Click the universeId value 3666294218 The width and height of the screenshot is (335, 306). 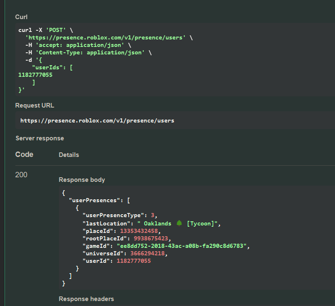[x=147, y=253]
